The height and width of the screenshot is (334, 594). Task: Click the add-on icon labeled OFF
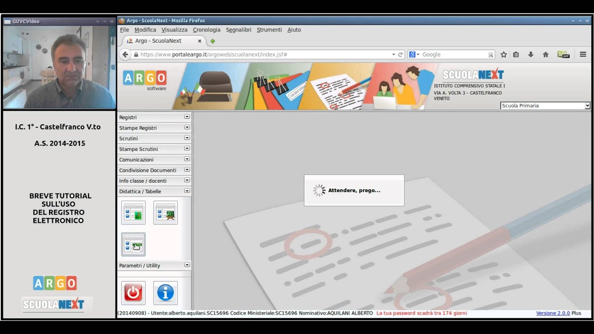click(x=563, y=54)
